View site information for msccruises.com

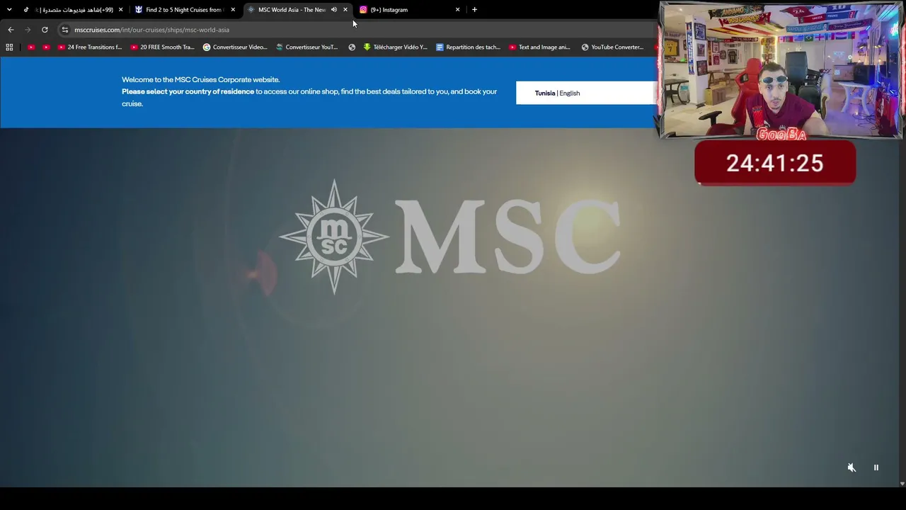(x=65, y=30)
